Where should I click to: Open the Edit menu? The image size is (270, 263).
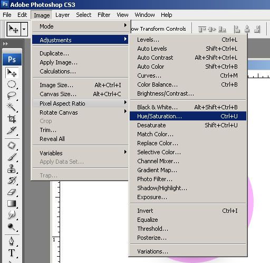click(22, 15)
